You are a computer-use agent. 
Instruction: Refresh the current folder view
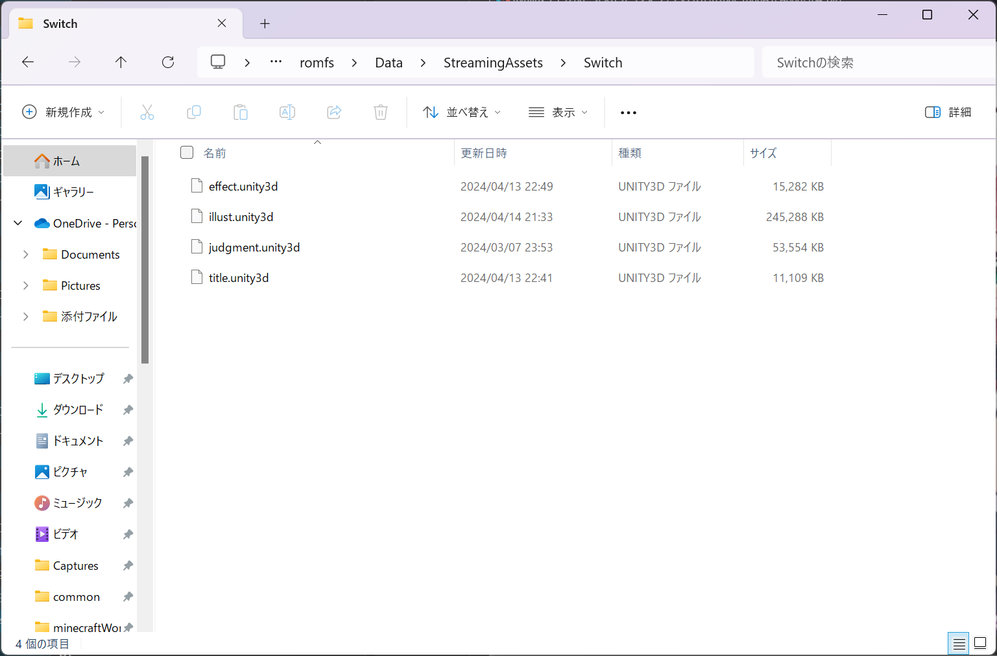(x=168, y=62)
